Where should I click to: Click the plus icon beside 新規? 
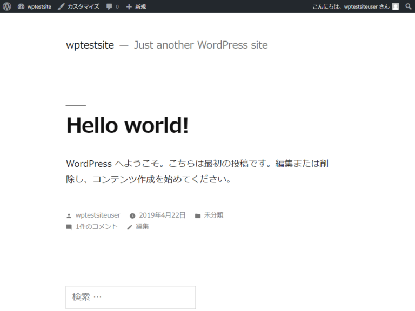pyautogui.click(x=129, y=6)
